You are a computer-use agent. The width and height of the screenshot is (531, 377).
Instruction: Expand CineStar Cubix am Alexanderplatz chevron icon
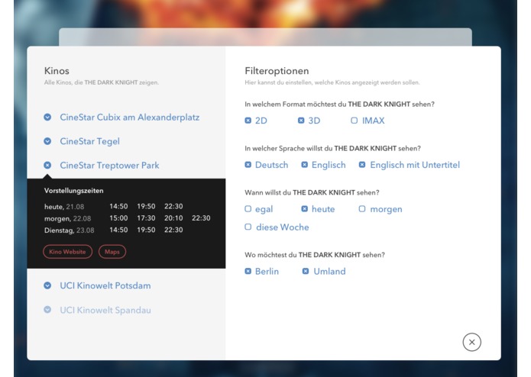47,117
